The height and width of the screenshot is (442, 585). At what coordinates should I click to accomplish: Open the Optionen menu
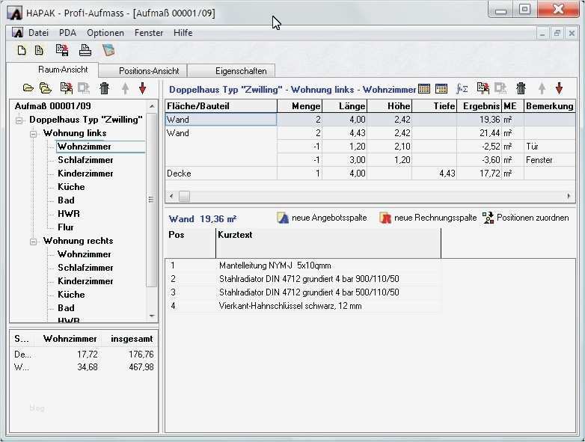pyautogui.click(x=105, y=33)
